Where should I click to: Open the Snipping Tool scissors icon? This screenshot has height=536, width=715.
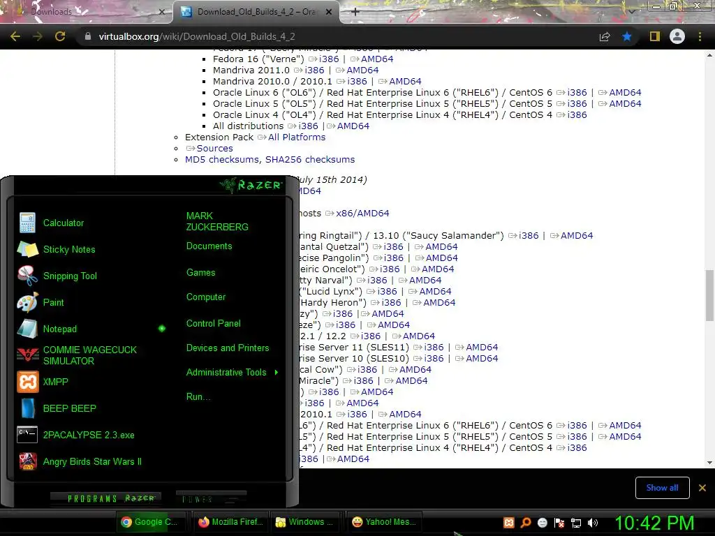(x=28, y=276)
